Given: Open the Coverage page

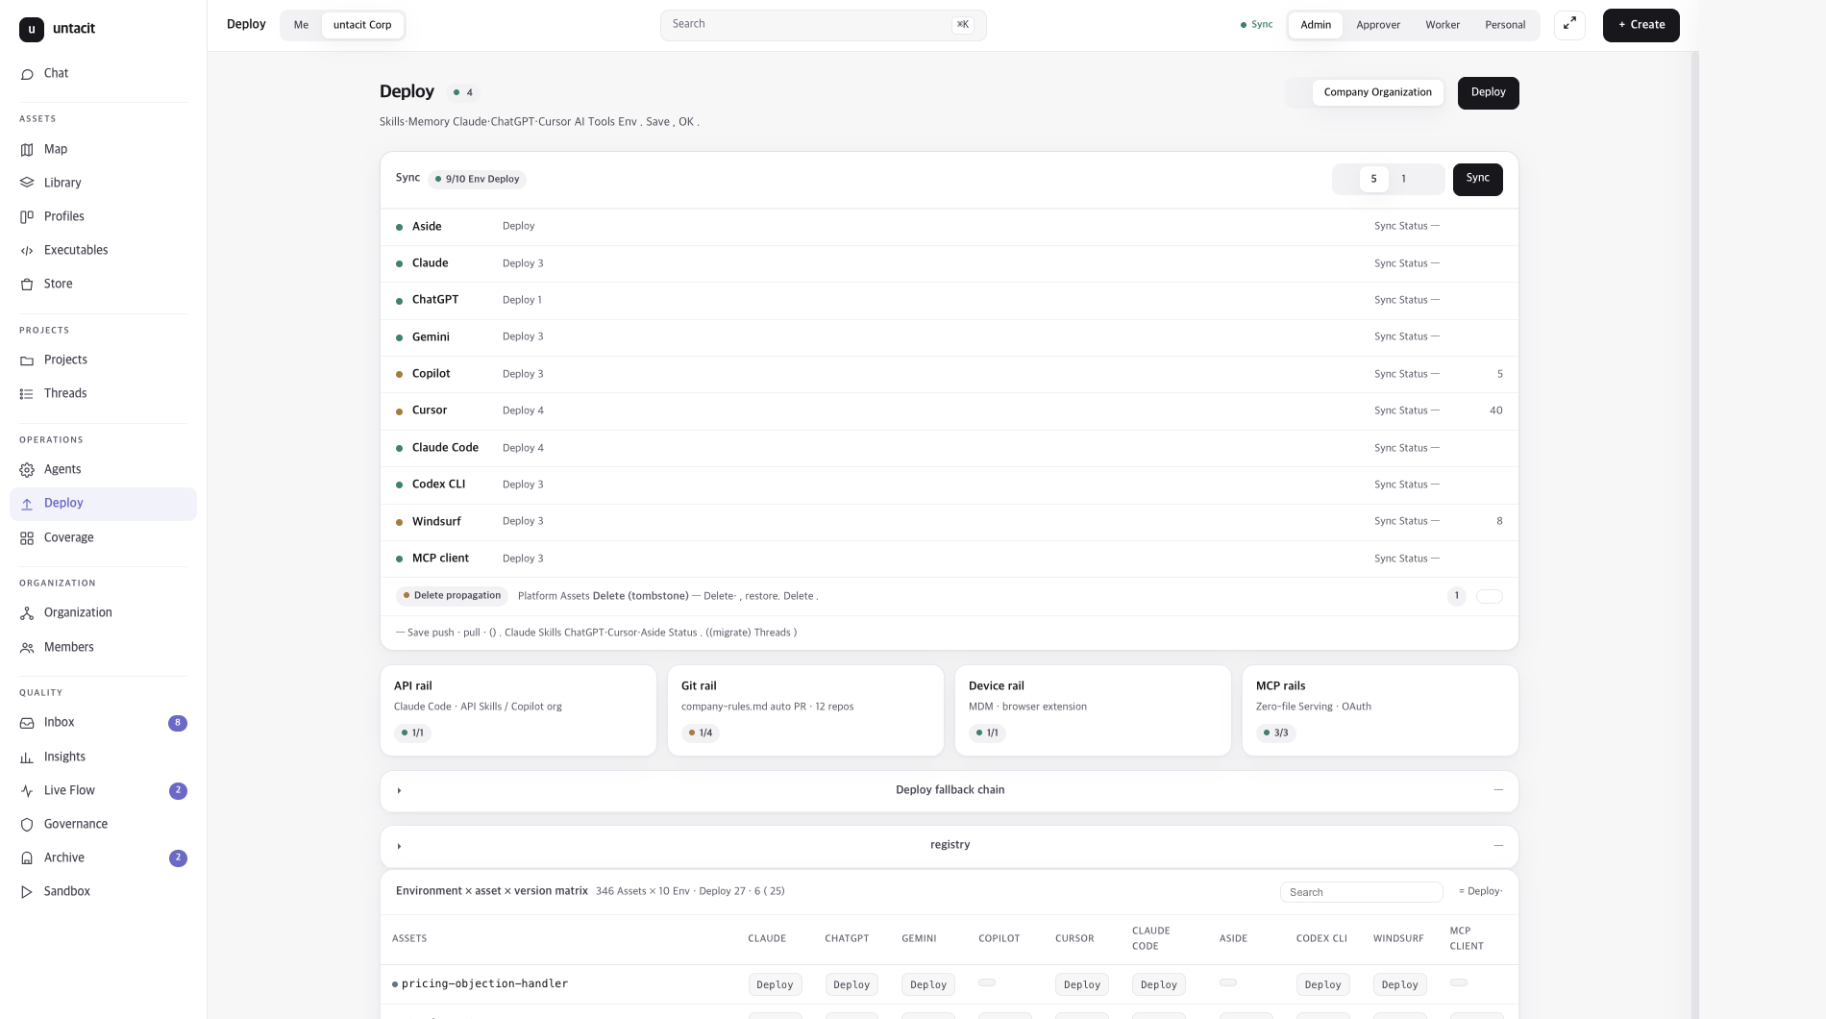Looking at the screenshot, I should point(103,537).
